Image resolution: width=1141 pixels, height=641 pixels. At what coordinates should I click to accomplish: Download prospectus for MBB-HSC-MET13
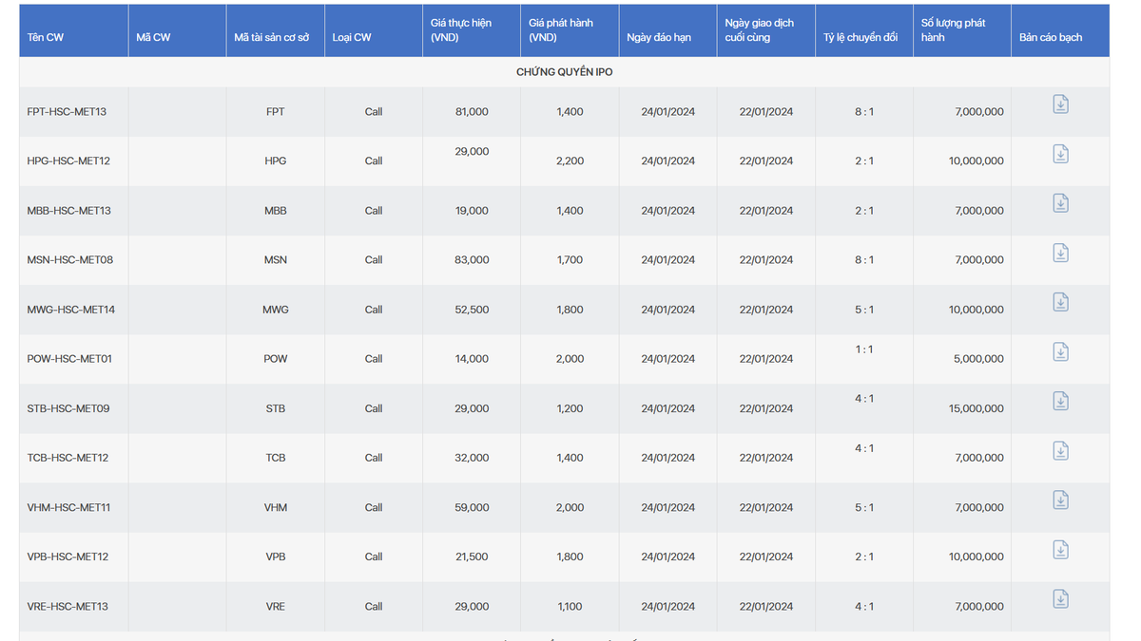click(1060, 203)
